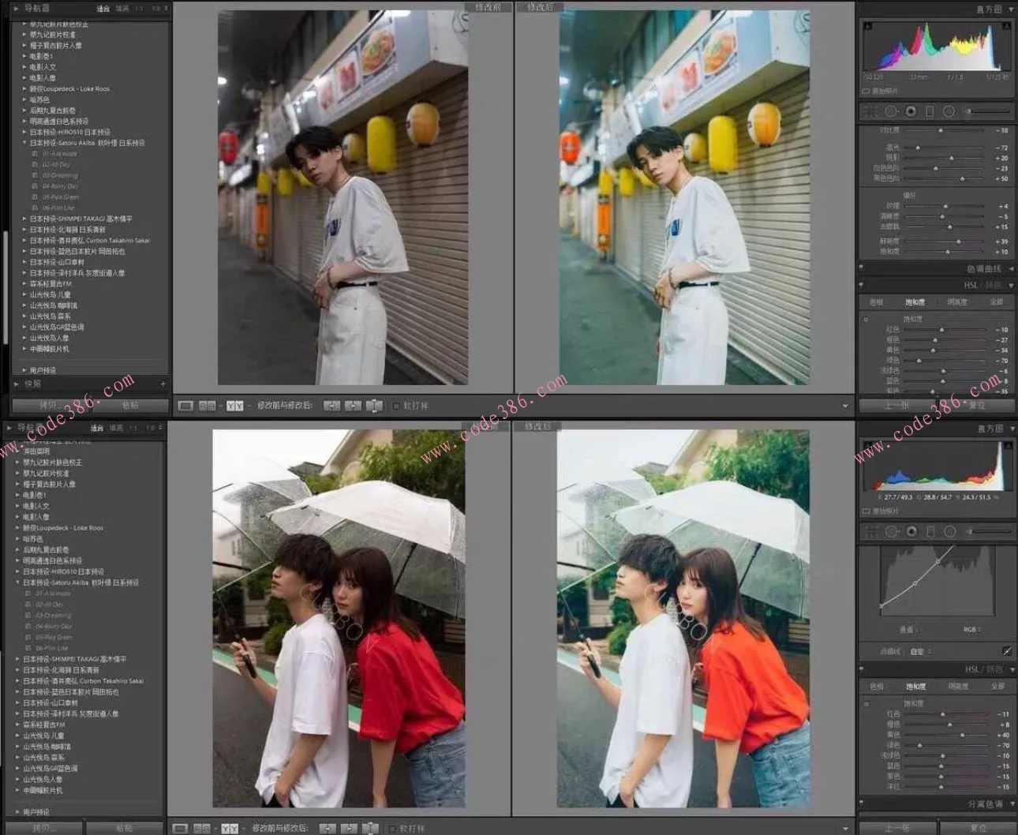Click the Reset button in top right panel
Screen dimensions: 1018x835
tap(976, 406)
